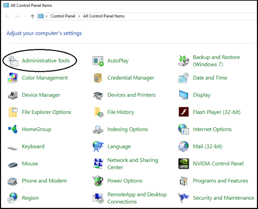Image resolution: width=258 pixels, height=209 pixels.
Task: Open Backup and Restore icon
Action: 184,61
